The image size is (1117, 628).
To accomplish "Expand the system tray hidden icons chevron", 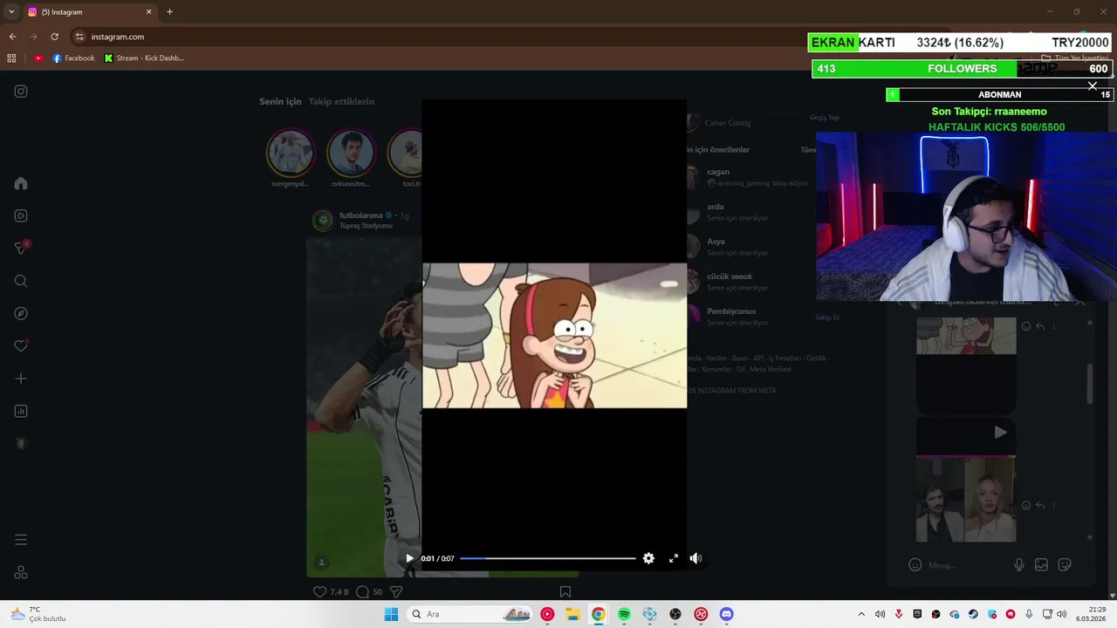I will (861, 614).
